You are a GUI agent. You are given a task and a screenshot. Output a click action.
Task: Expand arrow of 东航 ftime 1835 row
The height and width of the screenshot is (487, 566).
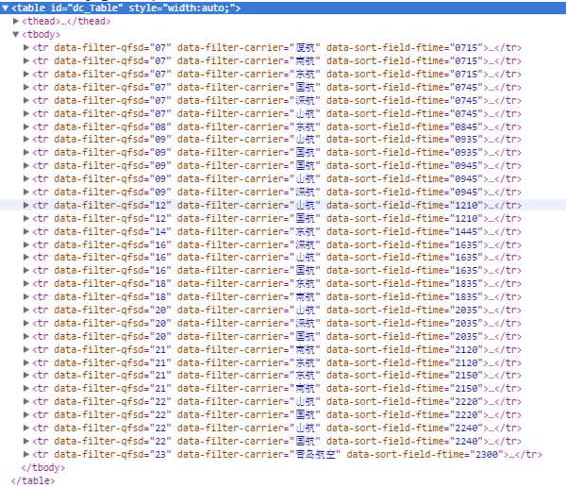tap(26, 283)
